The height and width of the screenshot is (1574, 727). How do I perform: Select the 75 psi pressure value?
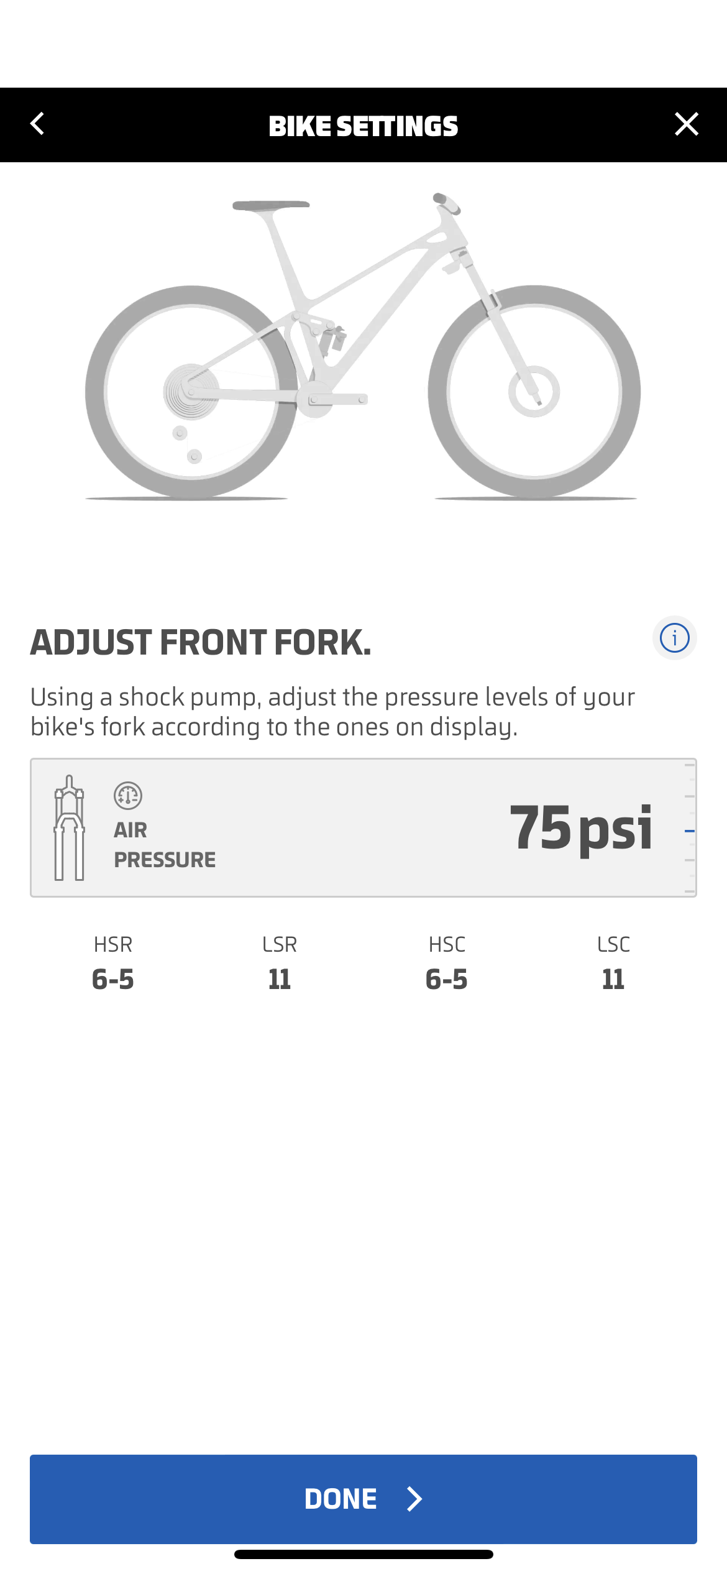tap(580, 827)
